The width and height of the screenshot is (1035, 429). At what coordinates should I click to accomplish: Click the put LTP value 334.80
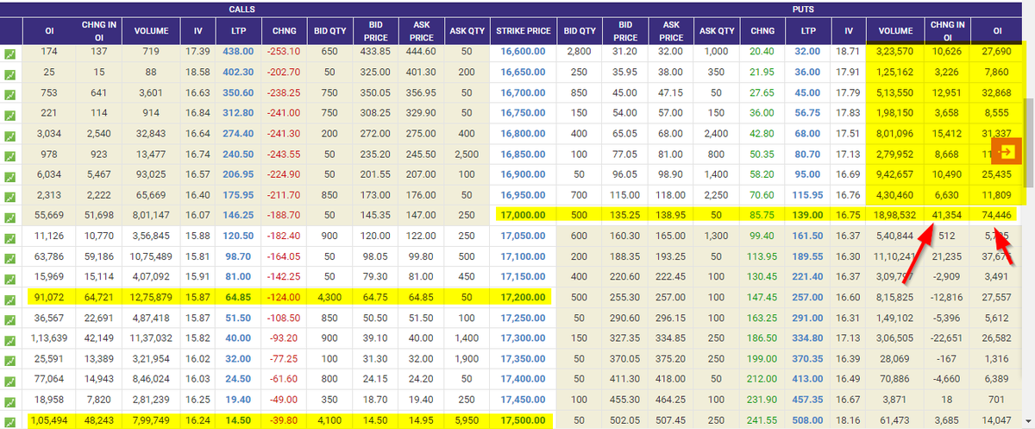tap(808, 338)
